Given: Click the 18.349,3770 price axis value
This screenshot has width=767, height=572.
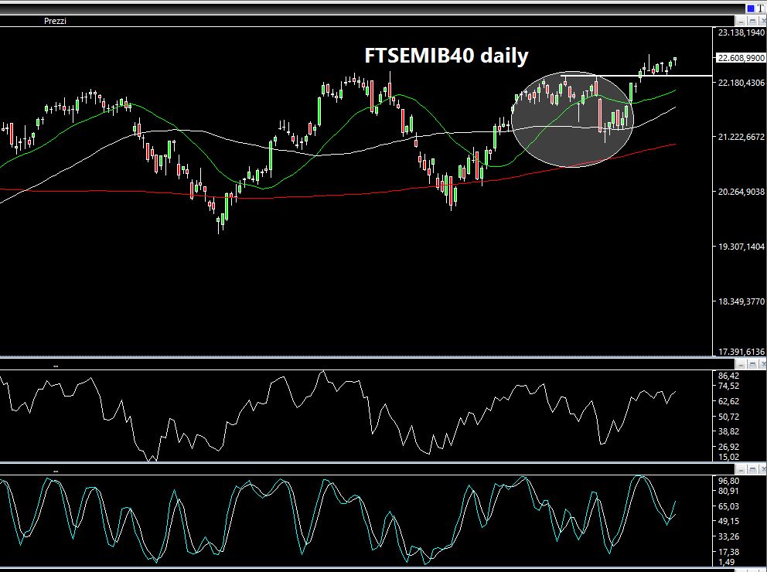Looking at the screenshot, I should click(x=741, y=301).
